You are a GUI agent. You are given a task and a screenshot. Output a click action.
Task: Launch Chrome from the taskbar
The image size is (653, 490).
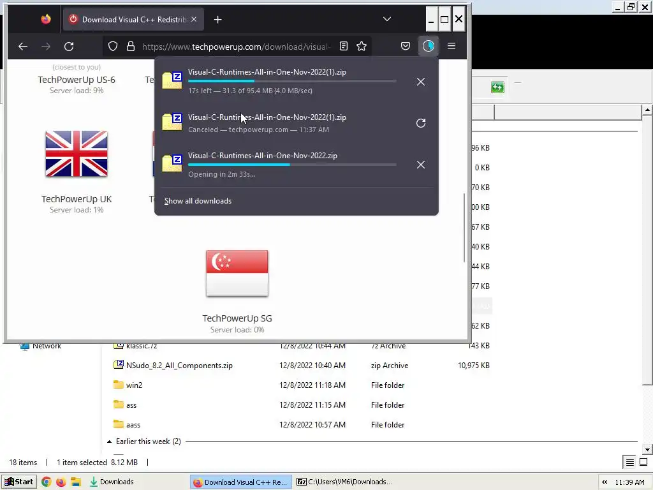pos(46,482)
